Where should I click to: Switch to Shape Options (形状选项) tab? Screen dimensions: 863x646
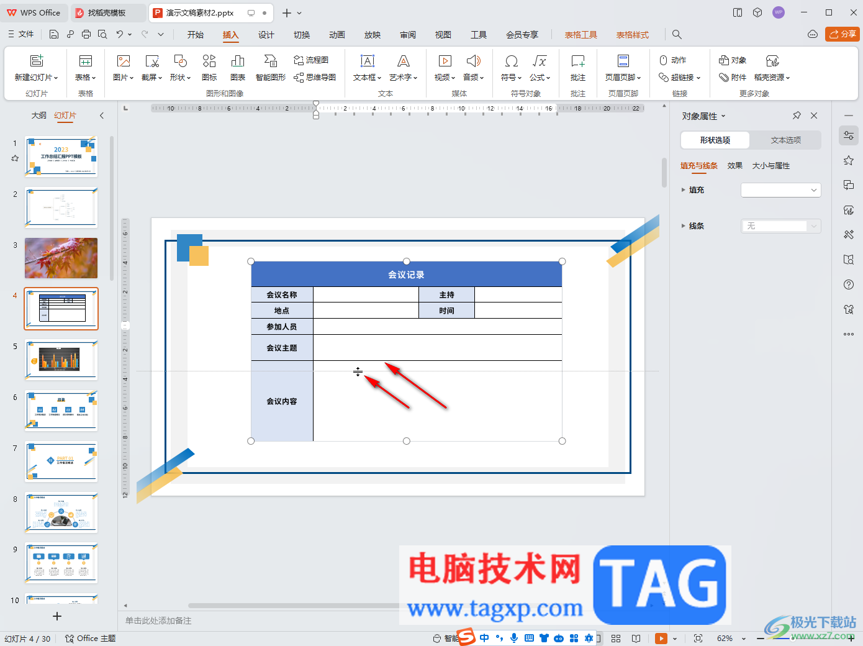click(715, 140)
